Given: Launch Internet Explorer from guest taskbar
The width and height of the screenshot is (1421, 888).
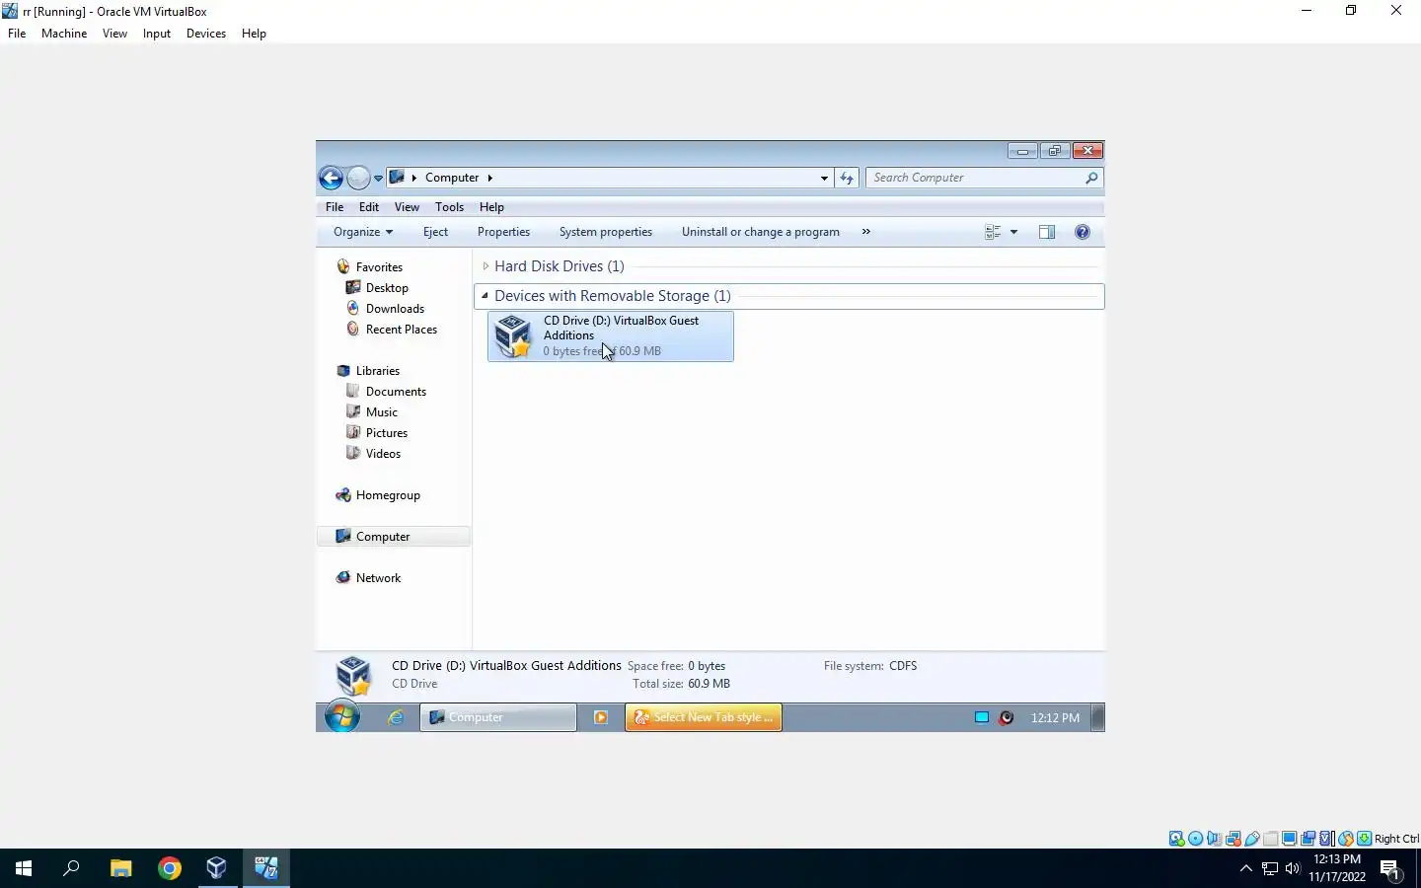Looking at the screenshot, I should pyautogui.click(x=396, y=717).
